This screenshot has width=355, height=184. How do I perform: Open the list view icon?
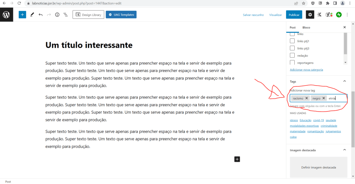[66, 15]
